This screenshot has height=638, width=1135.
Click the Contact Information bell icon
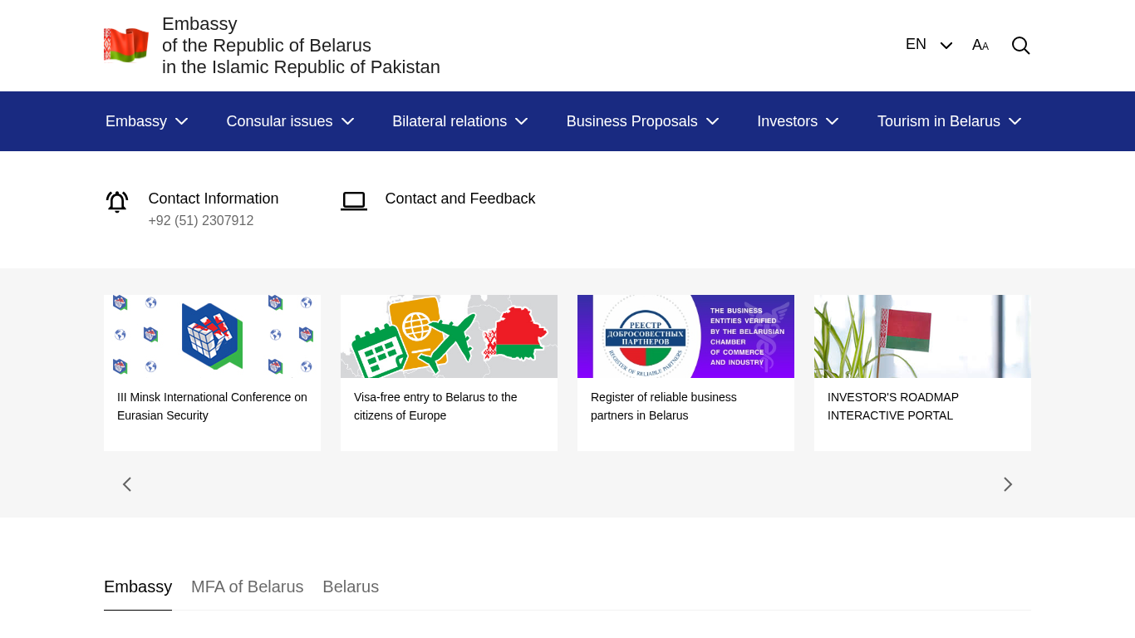(x=117, y=202)
